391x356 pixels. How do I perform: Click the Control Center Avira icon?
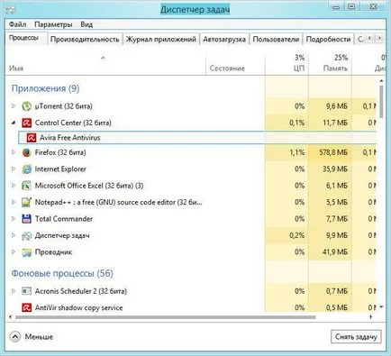click(27, 123)
